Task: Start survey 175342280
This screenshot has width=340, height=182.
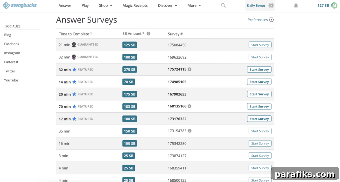Action: pyautogui.click(x=260, y=143)
